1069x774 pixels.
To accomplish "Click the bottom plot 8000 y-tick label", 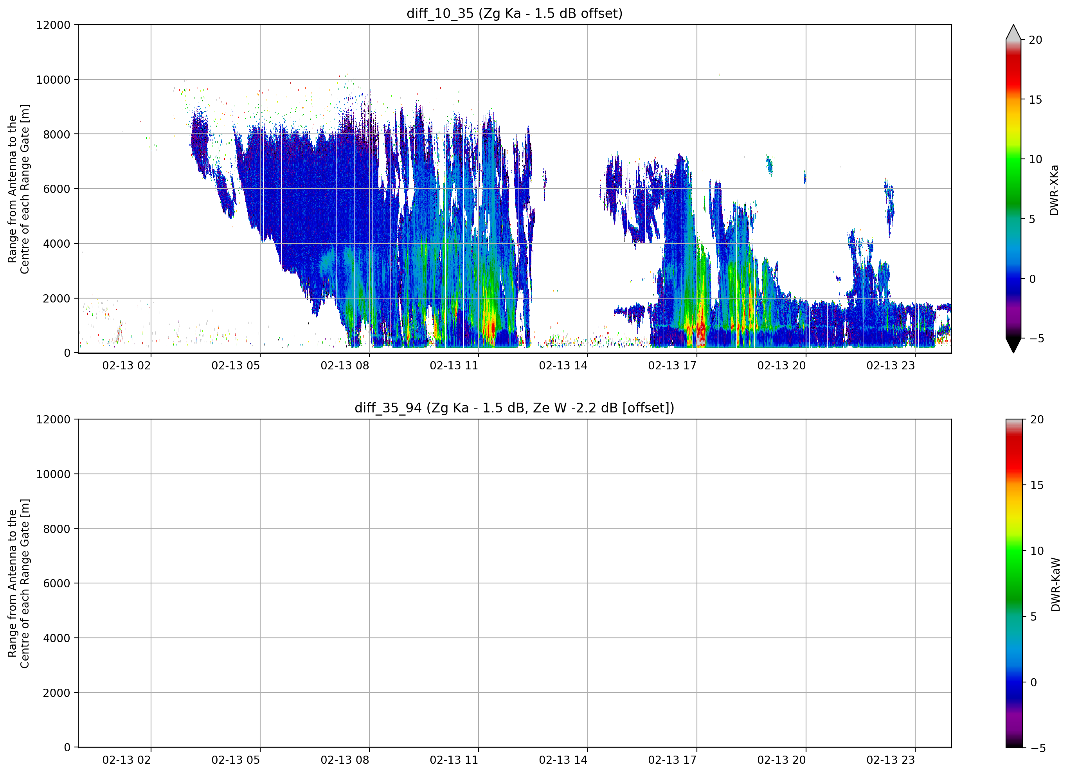I will [x=57, y=529].
